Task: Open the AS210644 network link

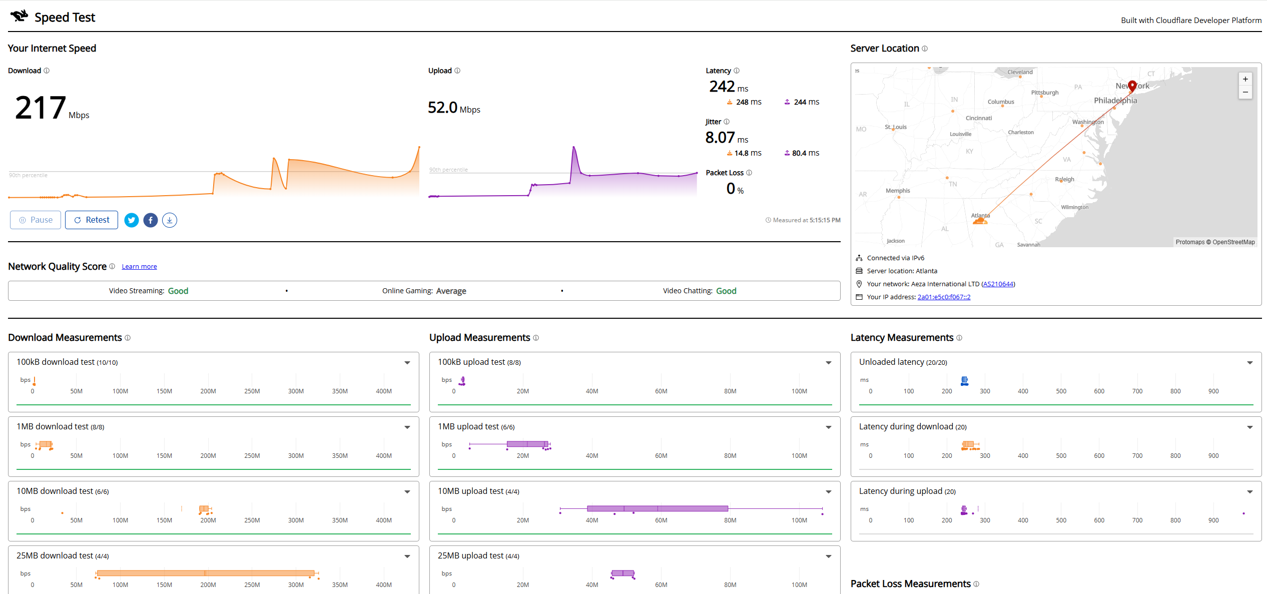Action: [998, 284]
